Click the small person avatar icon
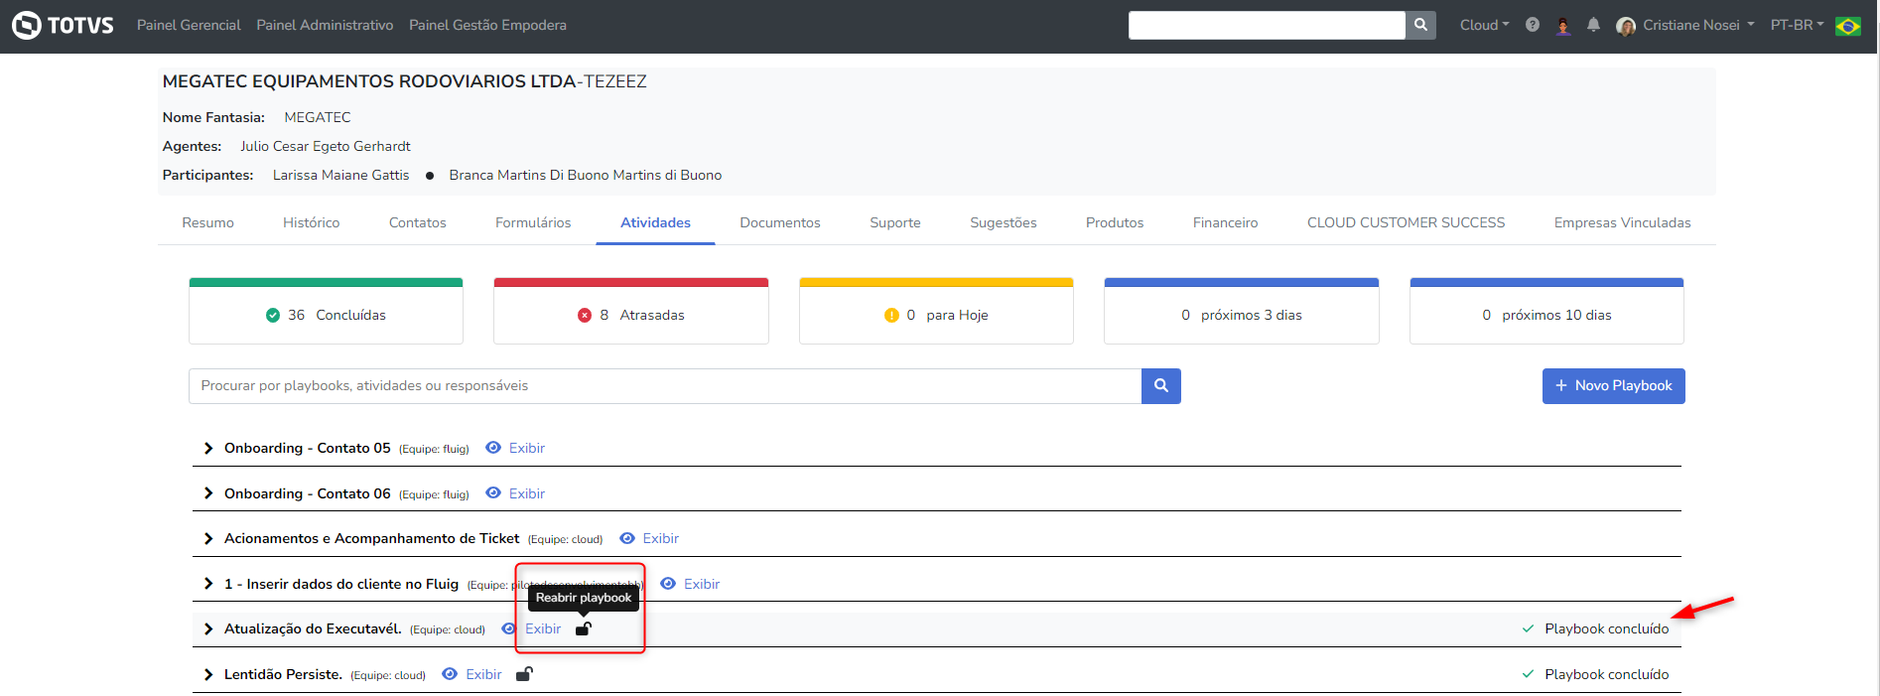1880x696 pixels. point(1563,26)
